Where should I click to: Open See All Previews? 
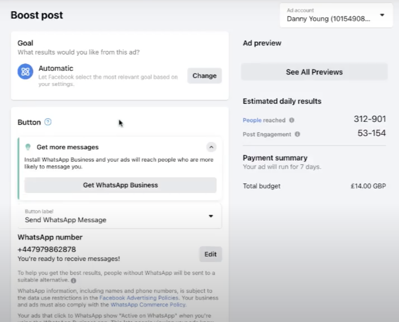[314, 72]
